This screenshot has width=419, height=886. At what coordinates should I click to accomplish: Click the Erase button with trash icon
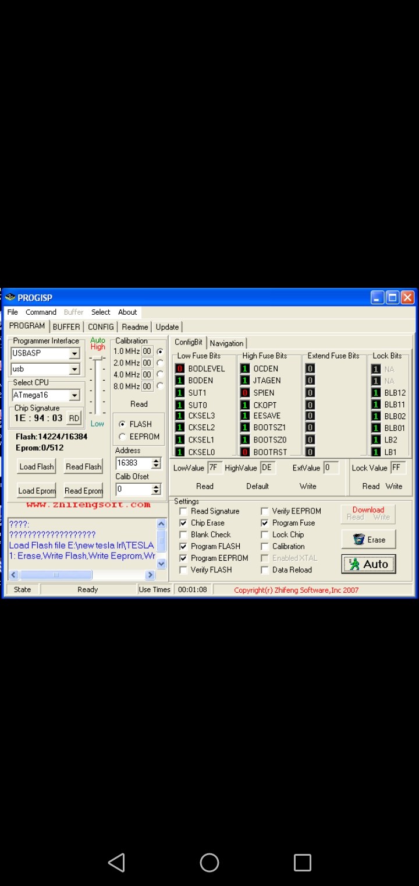coord(368,539)
